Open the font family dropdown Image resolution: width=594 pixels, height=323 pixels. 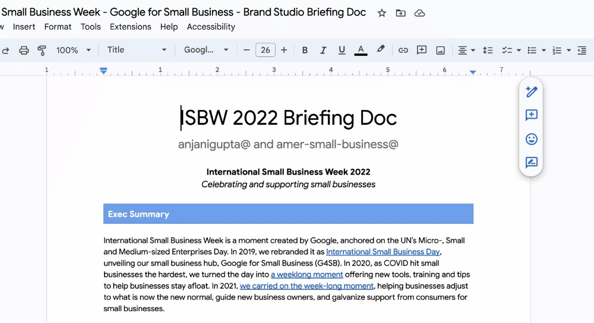[x=206, y=50]
